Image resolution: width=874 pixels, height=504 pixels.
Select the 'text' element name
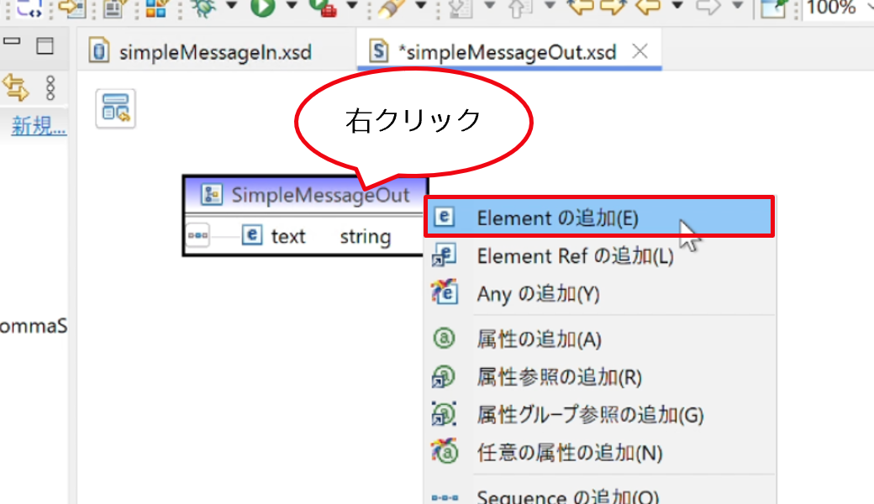pos(288,237)
